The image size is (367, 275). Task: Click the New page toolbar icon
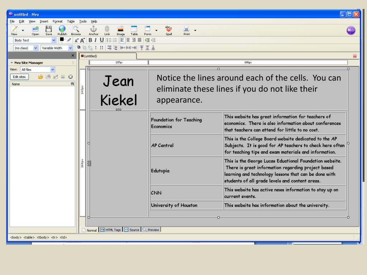point(14,30)
